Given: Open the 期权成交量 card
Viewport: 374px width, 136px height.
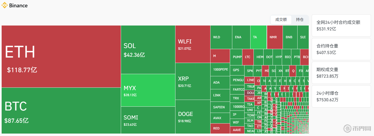Looking at the screenshot, I should click(x=341, y=73).
